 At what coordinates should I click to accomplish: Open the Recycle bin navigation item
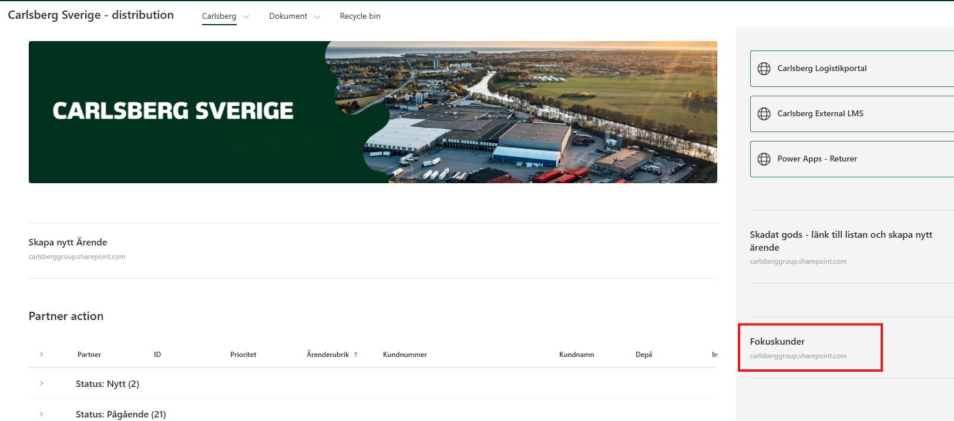(360, 16)
